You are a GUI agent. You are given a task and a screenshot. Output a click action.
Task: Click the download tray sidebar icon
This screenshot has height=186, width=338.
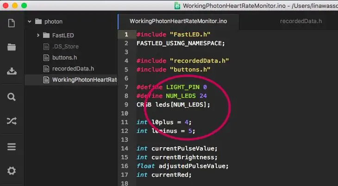click(x=12, y=71)
